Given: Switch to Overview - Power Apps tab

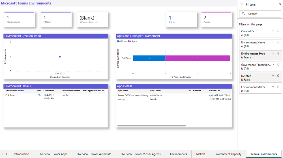Looking at the screenshot, I should click(x=53, y=154).
